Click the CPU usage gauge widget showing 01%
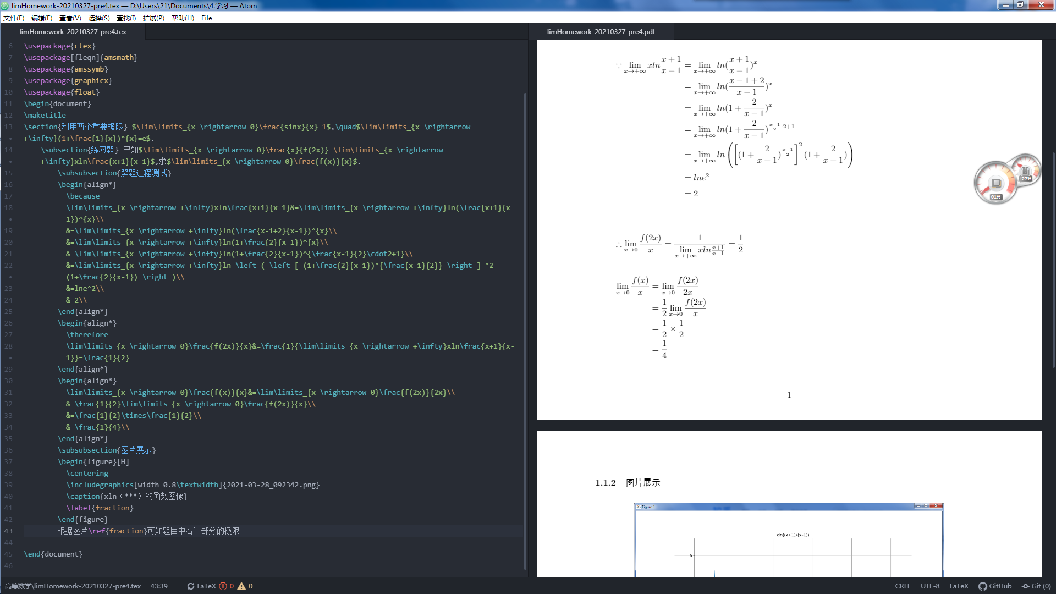This screenshot has width=1056, height=594. click(x=996, y=183)
